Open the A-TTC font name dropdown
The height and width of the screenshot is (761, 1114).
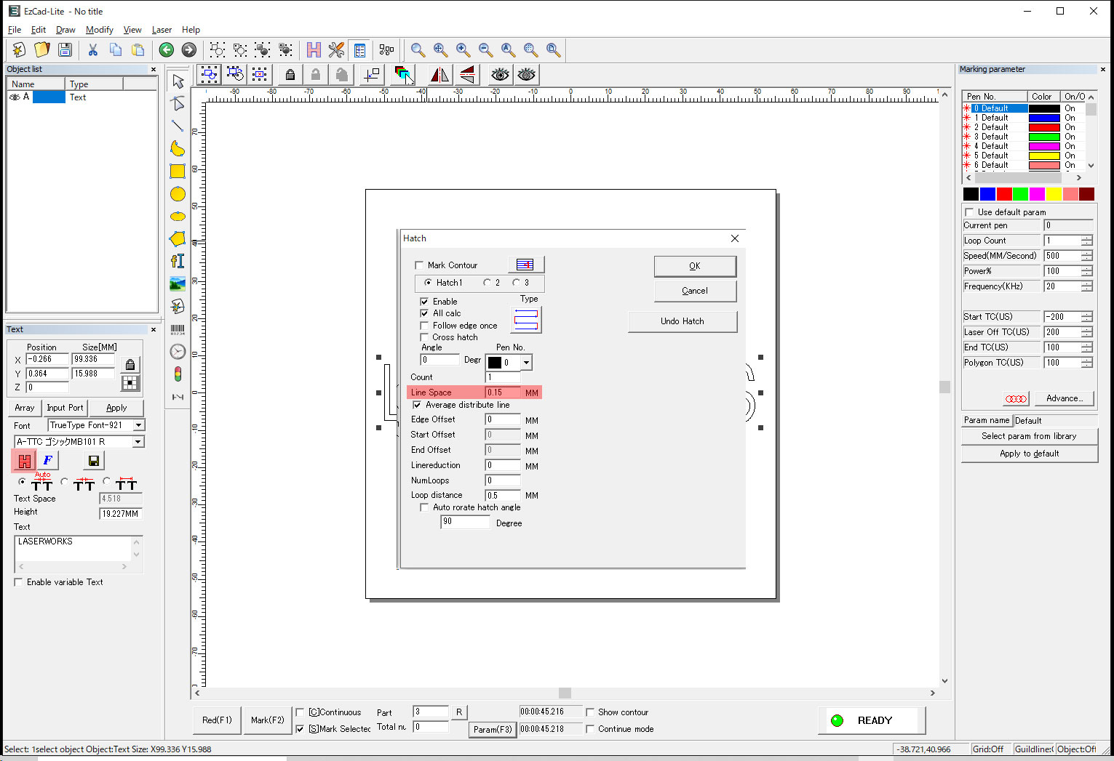138,442
